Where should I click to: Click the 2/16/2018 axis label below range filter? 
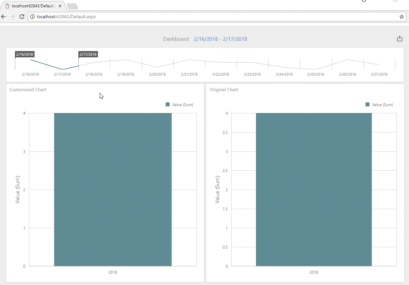coord(31,74)
